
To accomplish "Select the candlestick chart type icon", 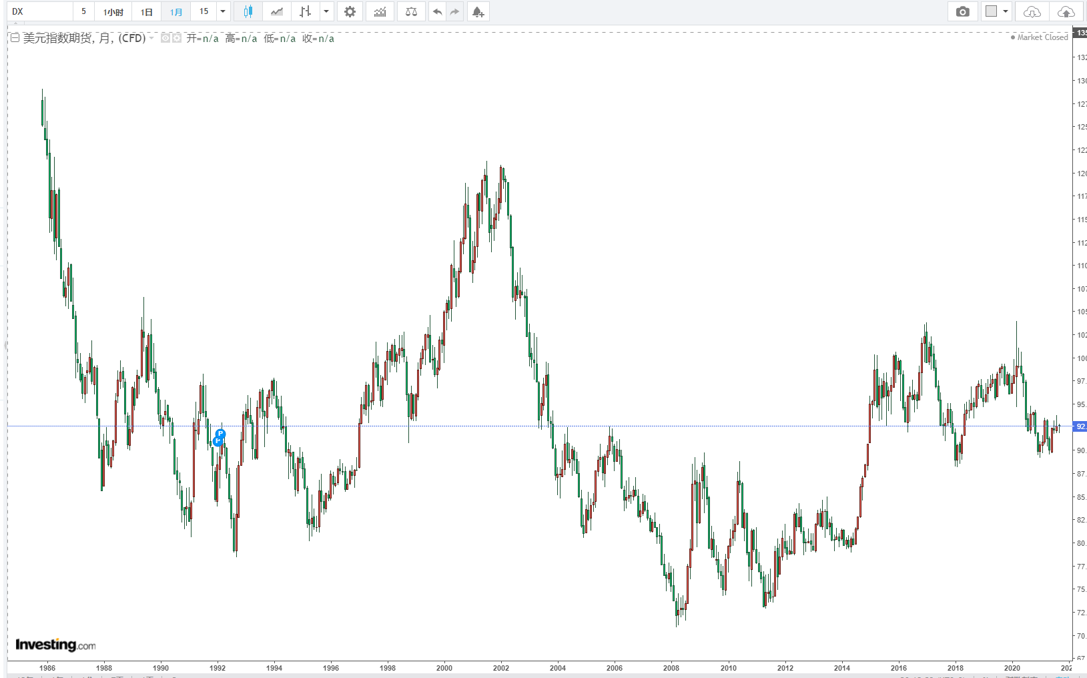I will coord(248,11).
